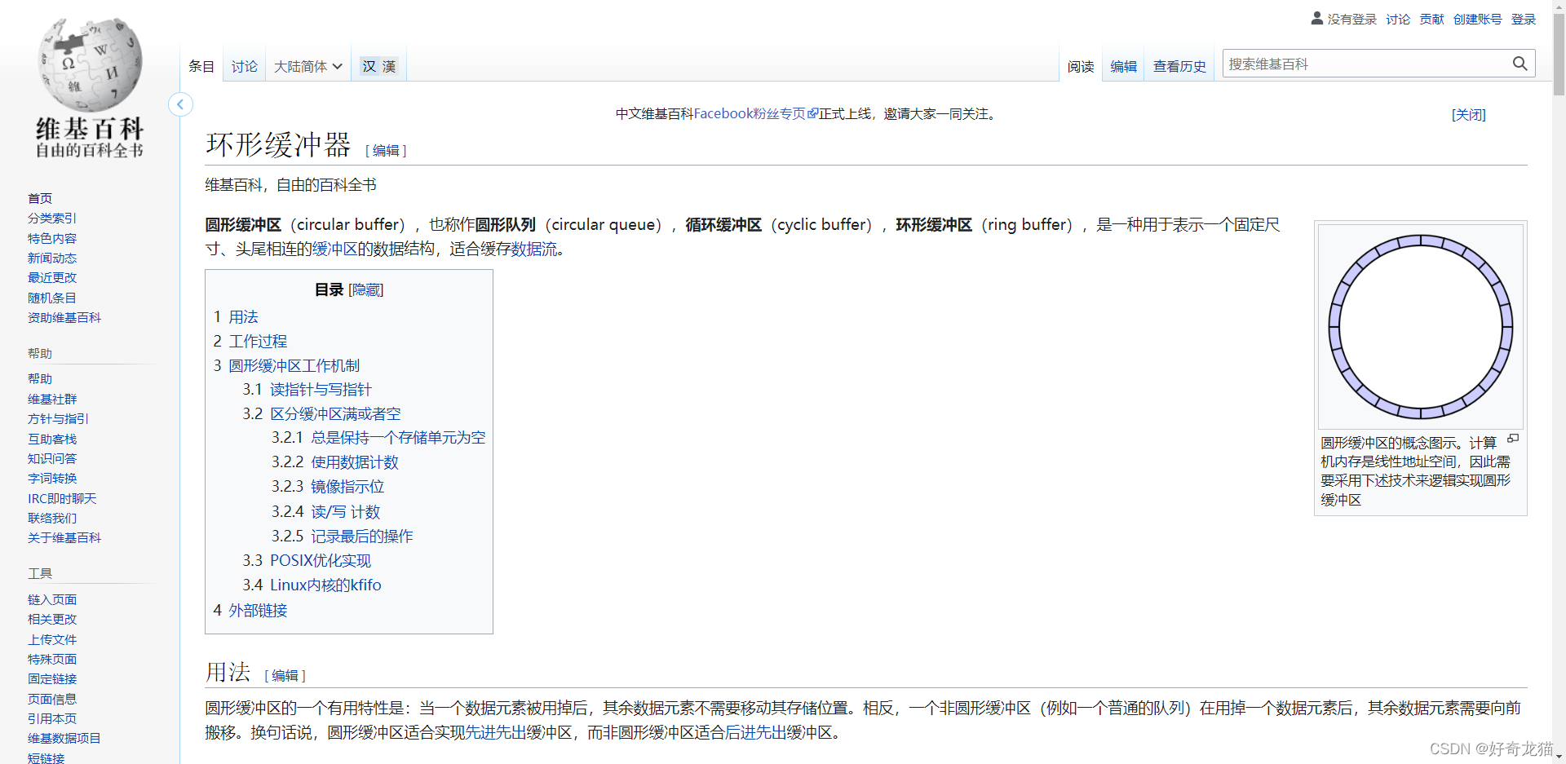This screenshot has height=764, width=1566.
Task: Open the 贡献 link in the user bar
Action: click(1431, 19)
